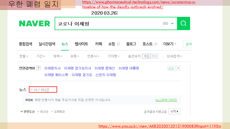This screenshot has height=129, width=230.
Task: Turn option retention on with 켜짐
Action: point(154,56)
